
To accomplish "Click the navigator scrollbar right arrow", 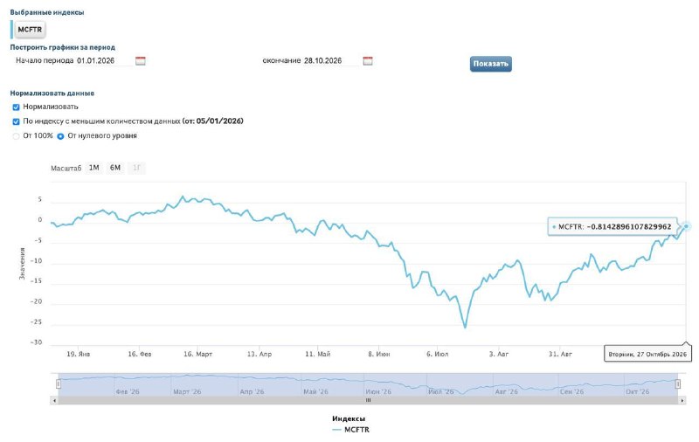I will pos(682,401).
